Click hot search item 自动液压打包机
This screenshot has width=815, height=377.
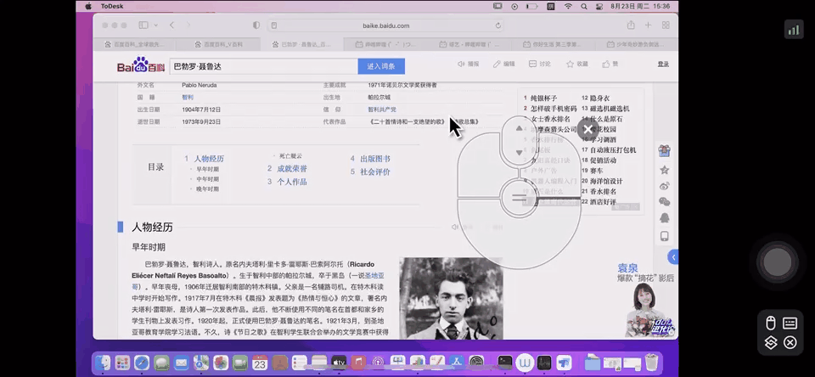tap(613, 150)
